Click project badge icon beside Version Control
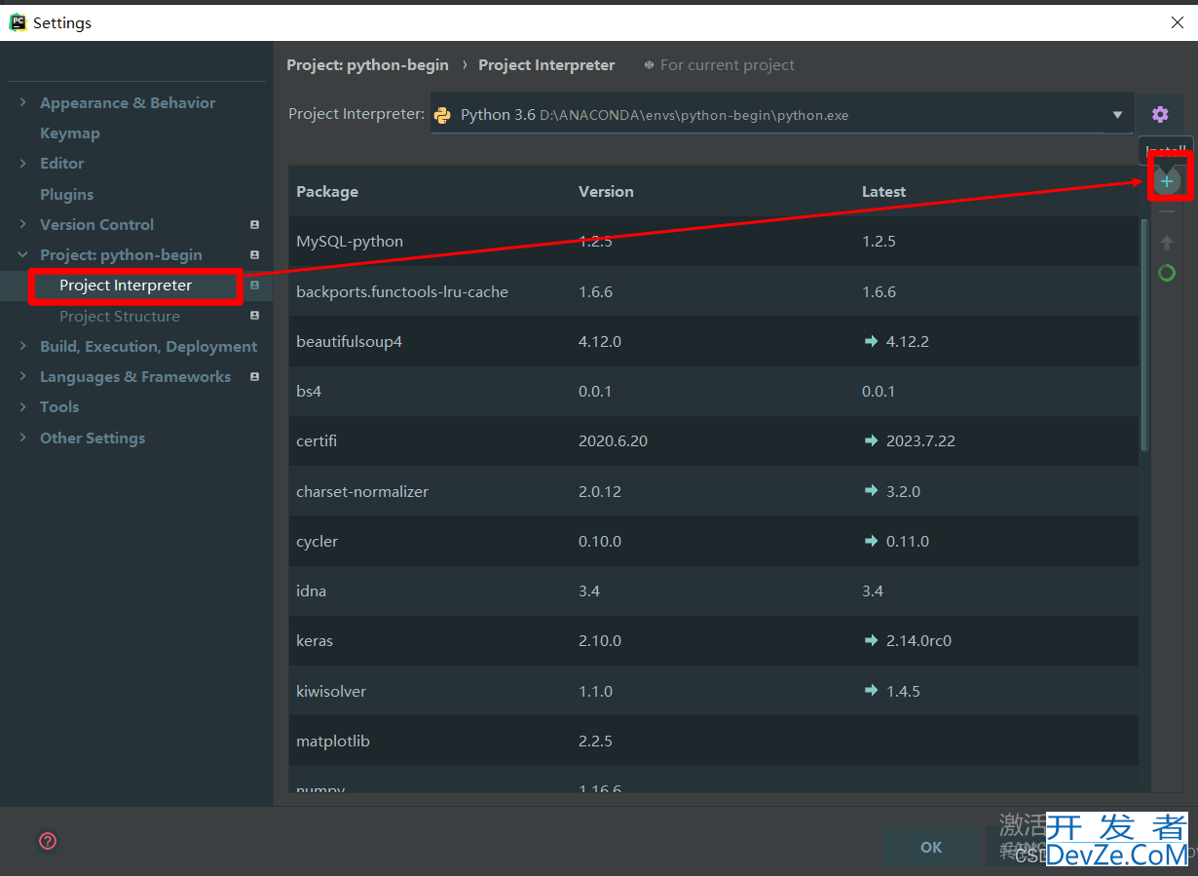 coord(254,224)
